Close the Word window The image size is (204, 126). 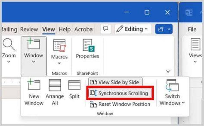167,12
